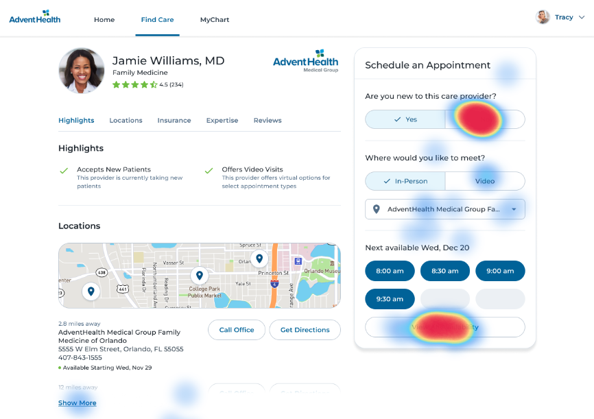This screenshot has height=419, width=594.
Task: Select Yes for new patient
Action: pyautogui.click(x=405, y=120)
